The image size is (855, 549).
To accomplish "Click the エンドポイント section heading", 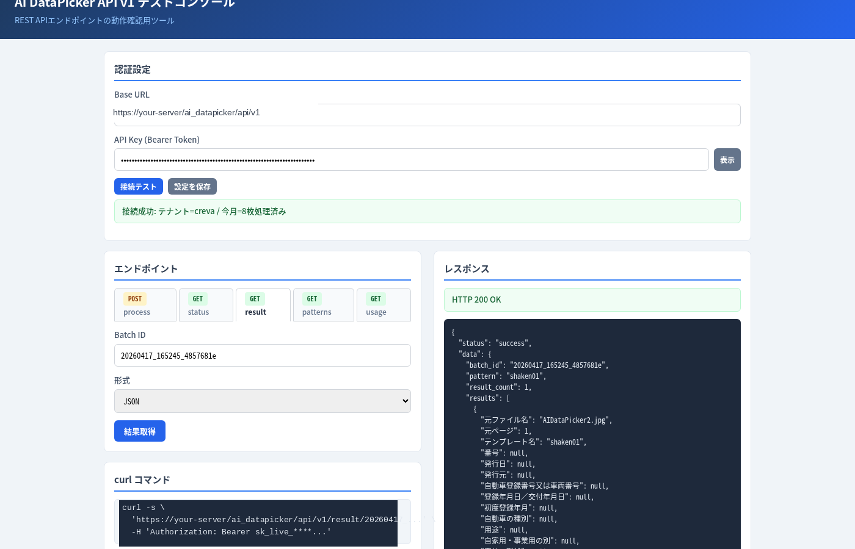I will (x=146, y=269).
